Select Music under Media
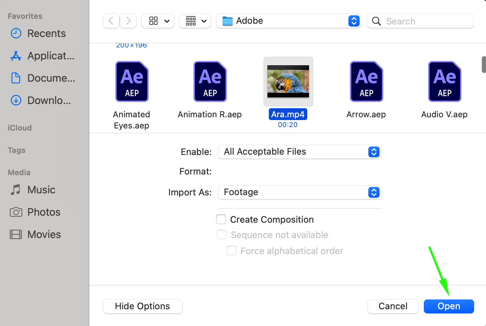This screenshot has width=486, height=326. 33,190
